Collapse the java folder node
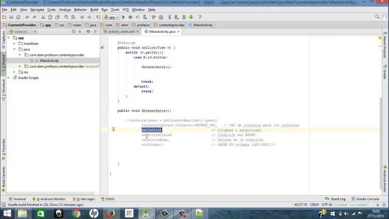The height and width of the screenshot is (219, 389). 15,49
